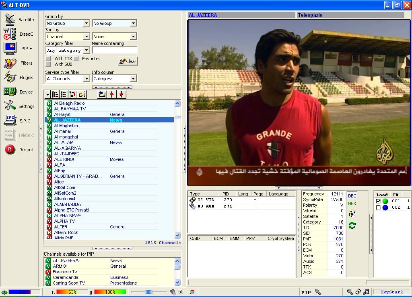
Task: Click the speaker mute icon near volume
Action: pos(173,292)
